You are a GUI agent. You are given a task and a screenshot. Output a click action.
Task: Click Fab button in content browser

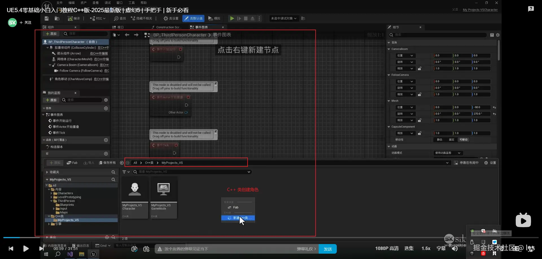tap(72, 163)
